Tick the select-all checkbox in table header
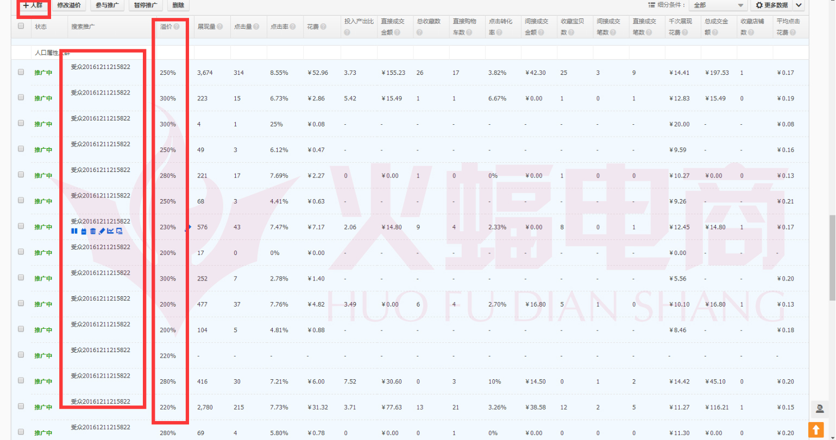The width and height of the screenshot is (836, 440). click(21, 26)
